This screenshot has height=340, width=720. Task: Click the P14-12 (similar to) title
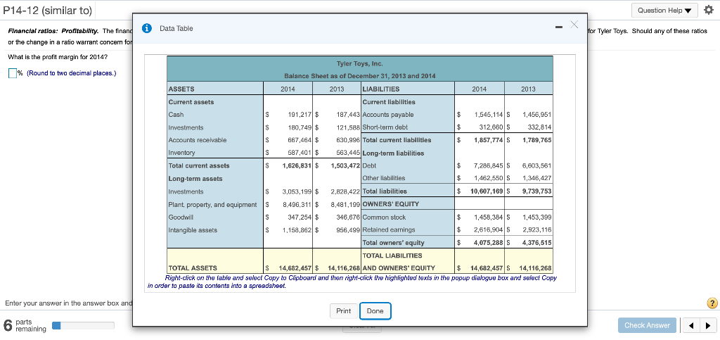pyautogui.click(x=48, y=10)
